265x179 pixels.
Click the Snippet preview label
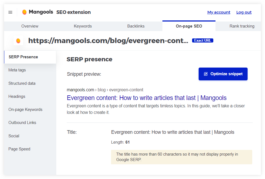(x=84, y=74)
